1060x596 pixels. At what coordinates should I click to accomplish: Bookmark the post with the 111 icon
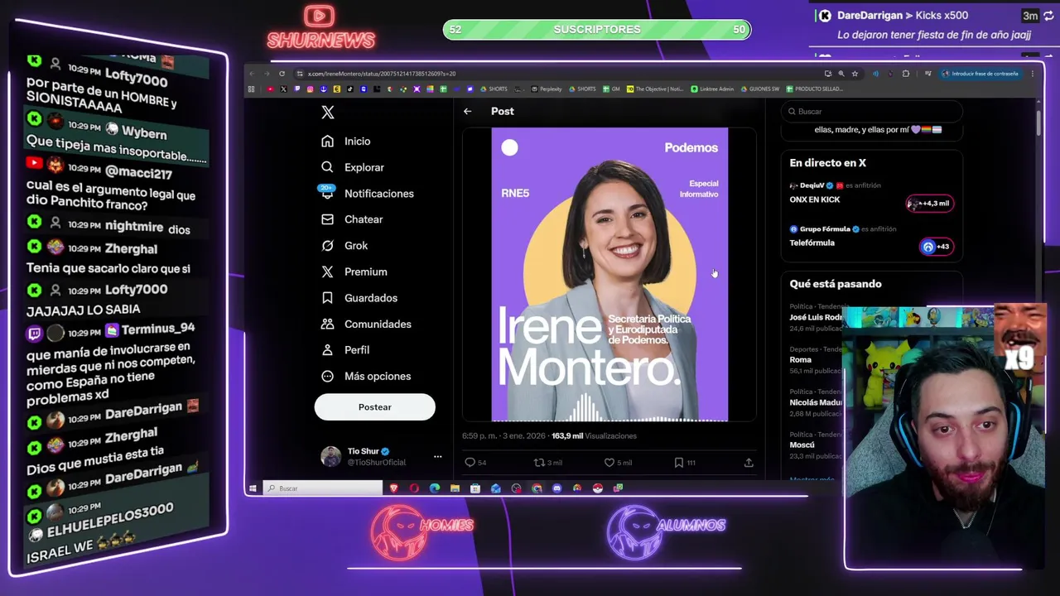click(x=678, y=463)
